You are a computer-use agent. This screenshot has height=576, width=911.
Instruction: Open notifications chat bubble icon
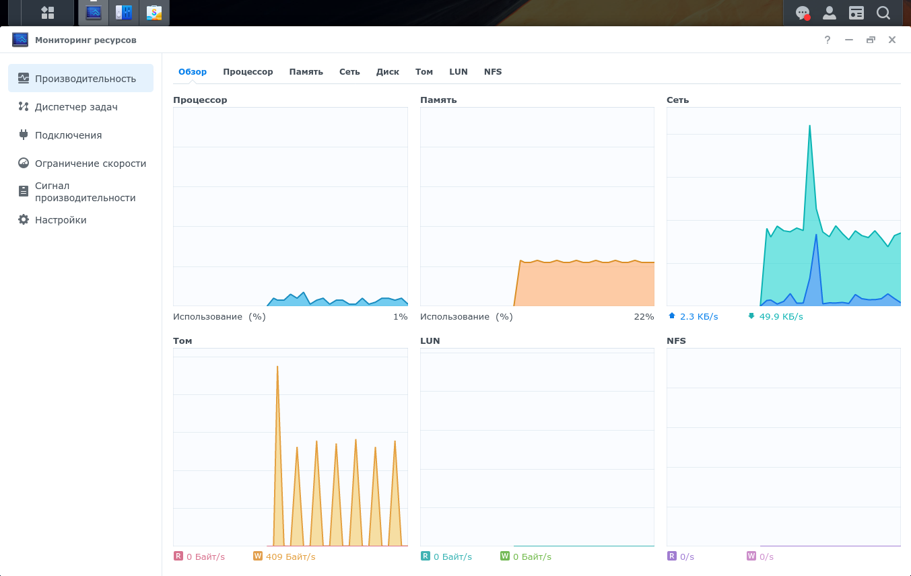tap(803, 13)
